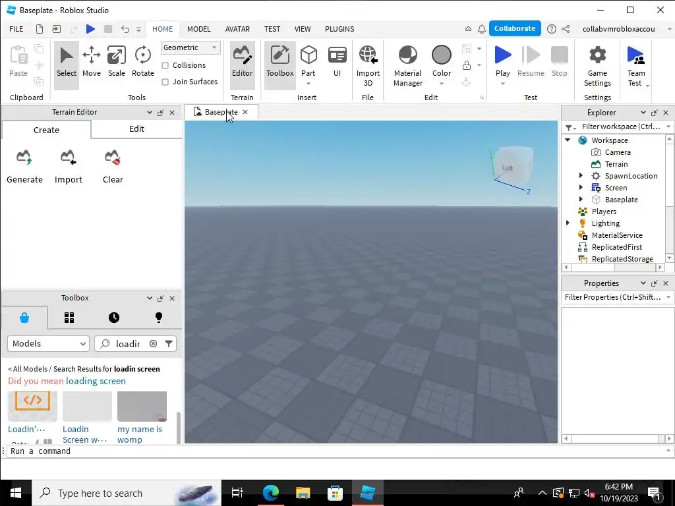Enable the Join Surfaces checkbox
Image resolution: width=675 pixels, height=506 pixels.
tap(165, 82)
